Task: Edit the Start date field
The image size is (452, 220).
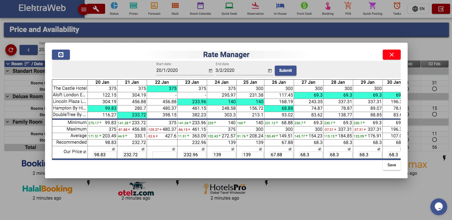Action: [x=181, y=71]
